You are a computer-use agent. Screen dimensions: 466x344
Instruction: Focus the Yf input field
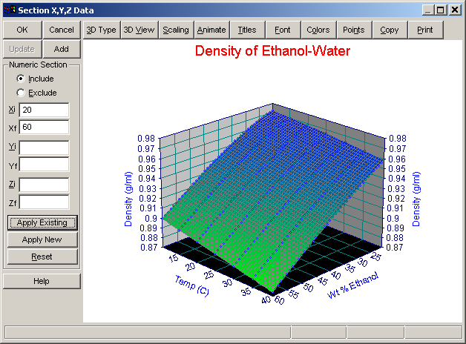(x=44, y=165)
